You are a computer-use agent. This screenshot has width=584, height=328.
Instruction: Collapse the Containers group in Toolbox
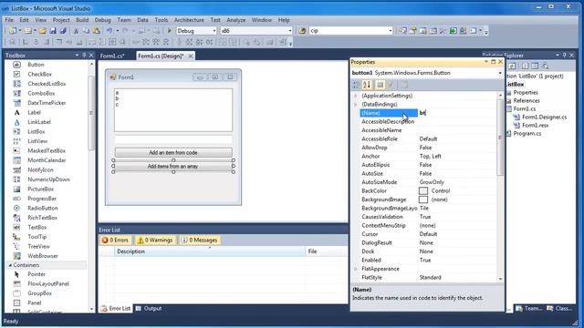[10, 265]
